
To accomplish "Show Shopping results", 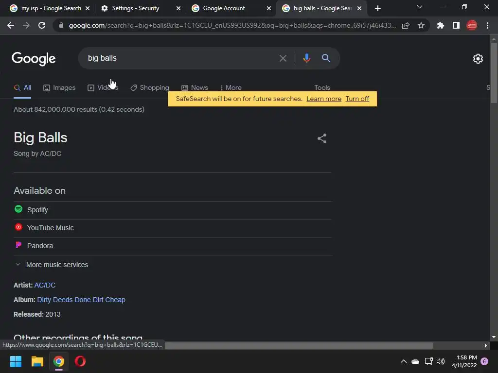I will click(x=150, y=87).
